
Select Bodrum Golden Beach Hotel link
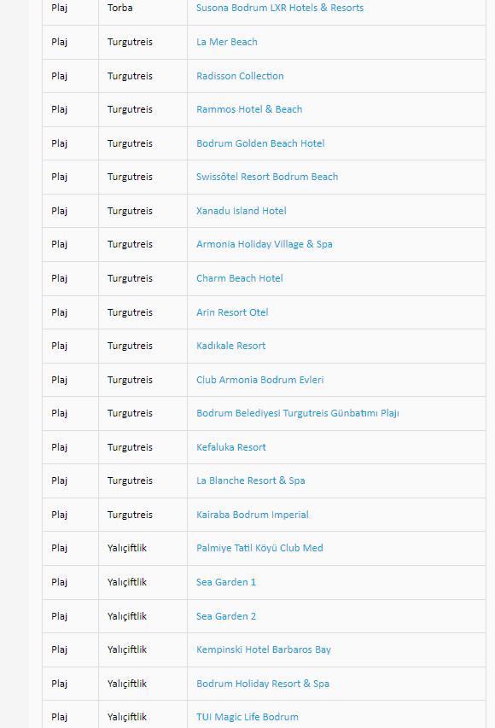[260, 143]
